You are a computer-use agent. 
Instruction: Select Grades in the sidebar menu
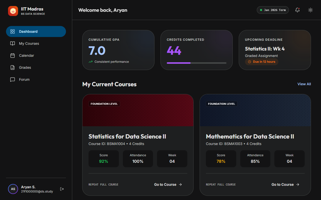coord(25,67)
